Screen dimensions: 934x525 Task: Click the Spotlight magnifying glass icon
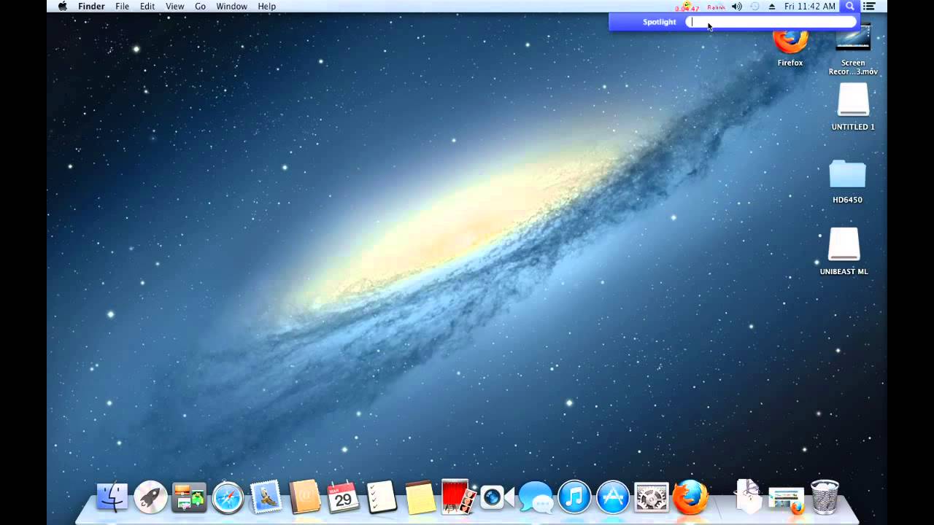point(849,7)
